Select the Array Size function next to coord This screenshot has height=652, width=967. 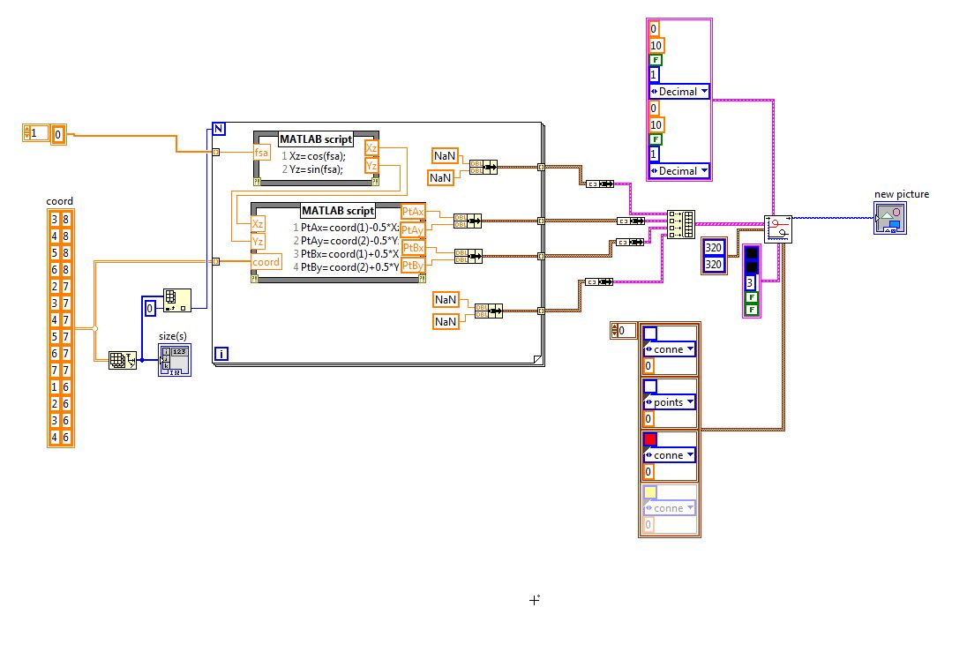[122, 360]
